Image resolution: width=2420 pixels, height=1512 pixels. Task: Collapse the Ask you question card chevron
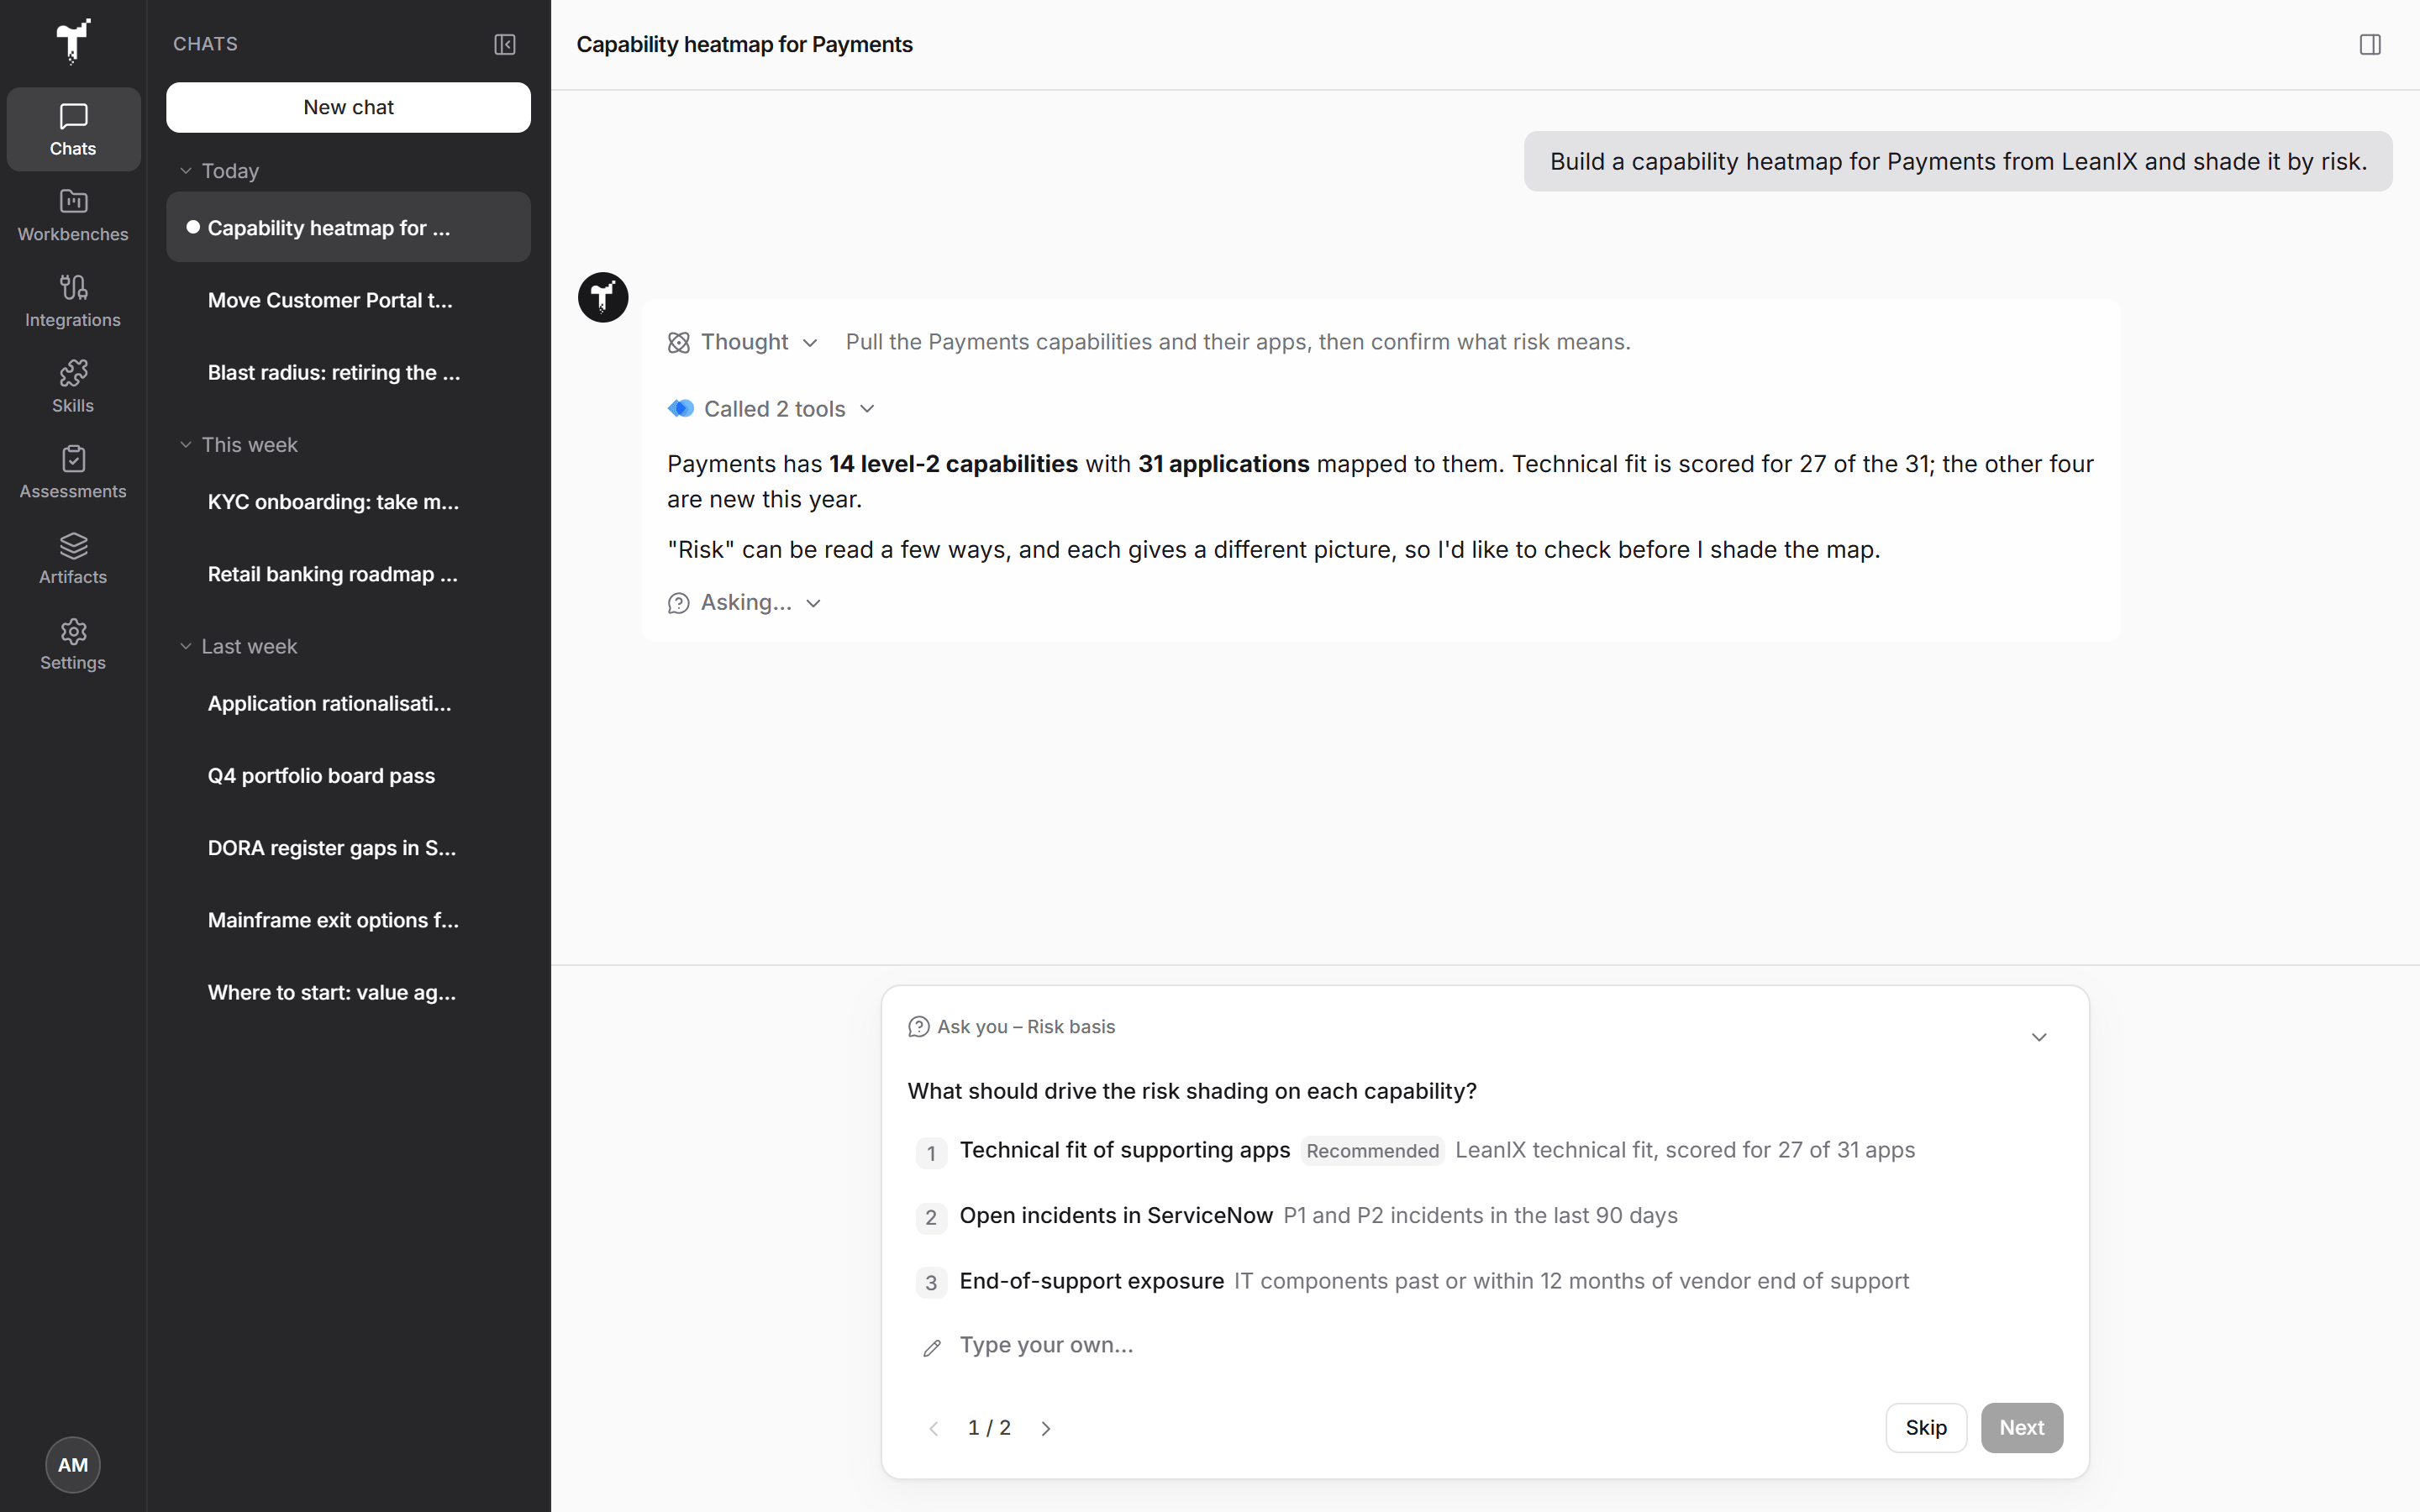(2039, 1037)
